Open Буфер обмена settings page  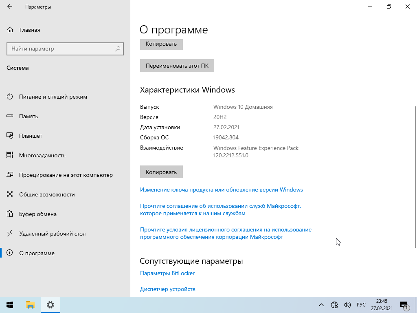coord(38,214)
